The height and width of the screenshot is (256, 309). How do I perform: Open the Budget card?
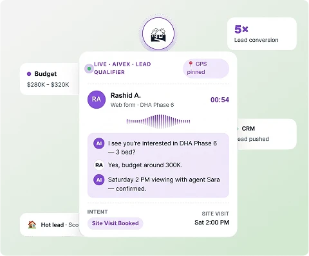[x=50, y=79]
